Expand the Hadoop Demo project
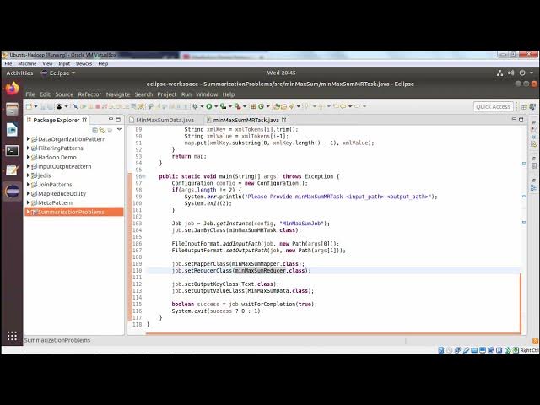Viewport: 540px width, 405px height. [x=28, y=157]
